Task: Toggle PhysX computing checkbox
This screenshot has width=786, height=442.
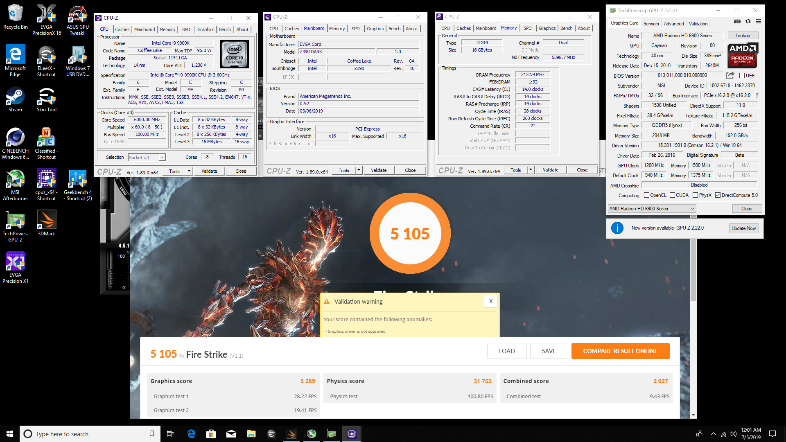Action: [x=695, y=195]
